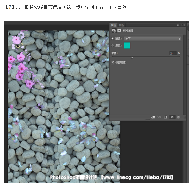Click the 浓度 density slider handle

tap(132, 58)
